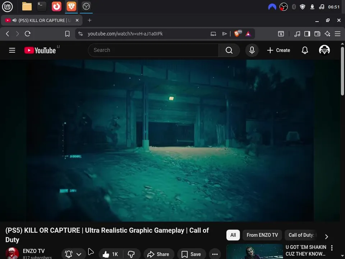Expand the YouTube guide menu

click(12, 50)
